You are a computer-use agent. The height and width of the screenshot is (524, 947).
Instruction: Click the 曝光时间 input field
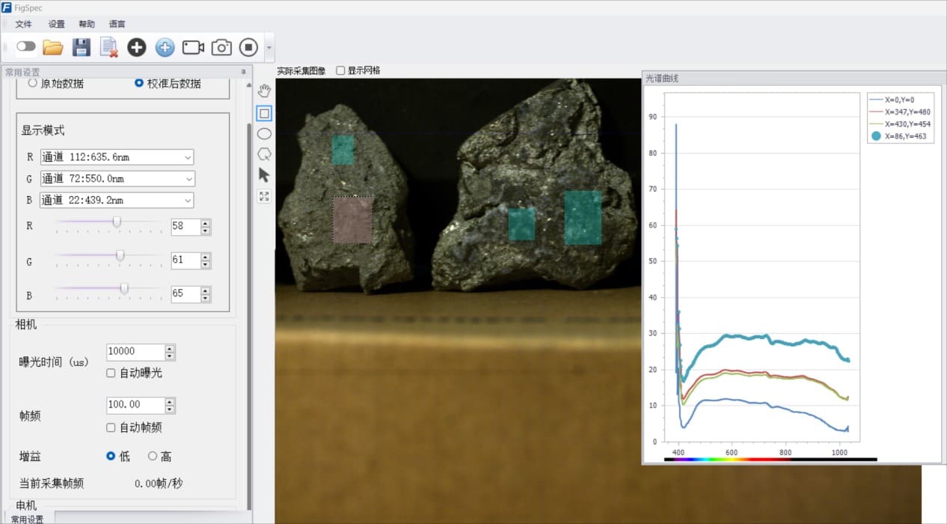135,352
